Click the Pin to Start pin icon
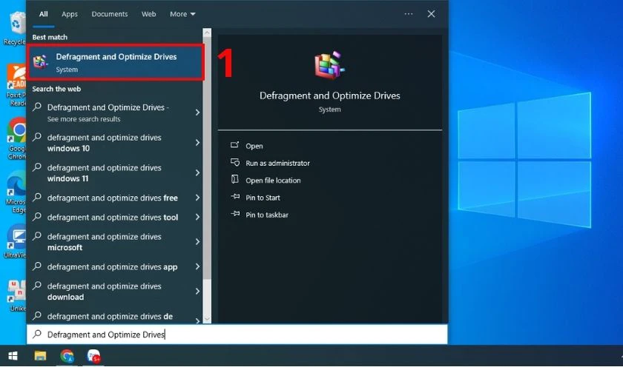Image resolution: width=623 pixels, height=370 pixels. 235,197
